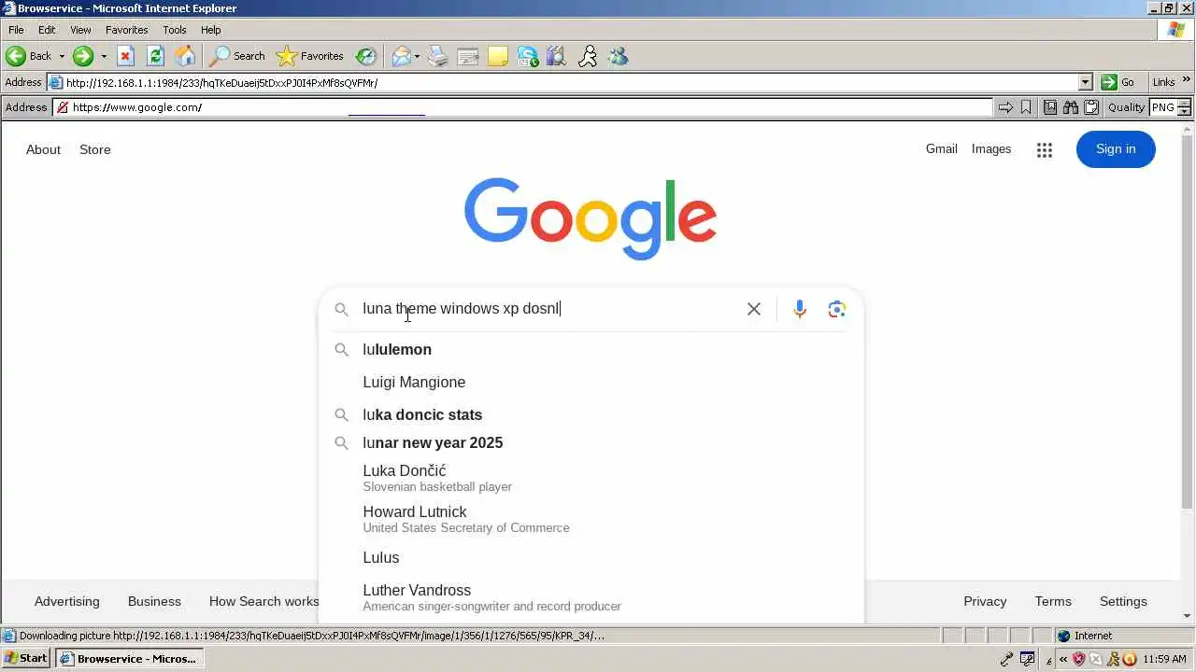
Task: Click the google.com inner address field
Action: click(x=523, y=107)
